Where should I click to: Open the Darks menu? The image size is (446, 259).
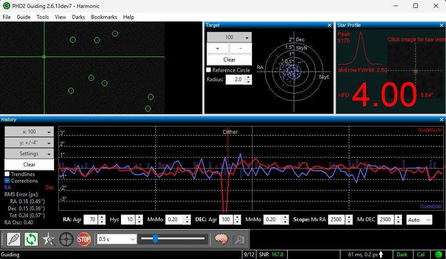click(x=78, y=17)
